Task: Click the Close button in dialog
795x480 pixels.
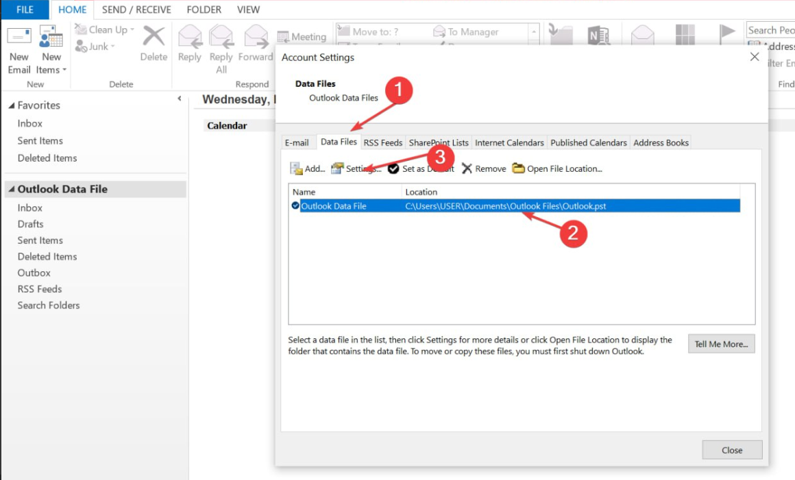Action: tap(732, 450)
